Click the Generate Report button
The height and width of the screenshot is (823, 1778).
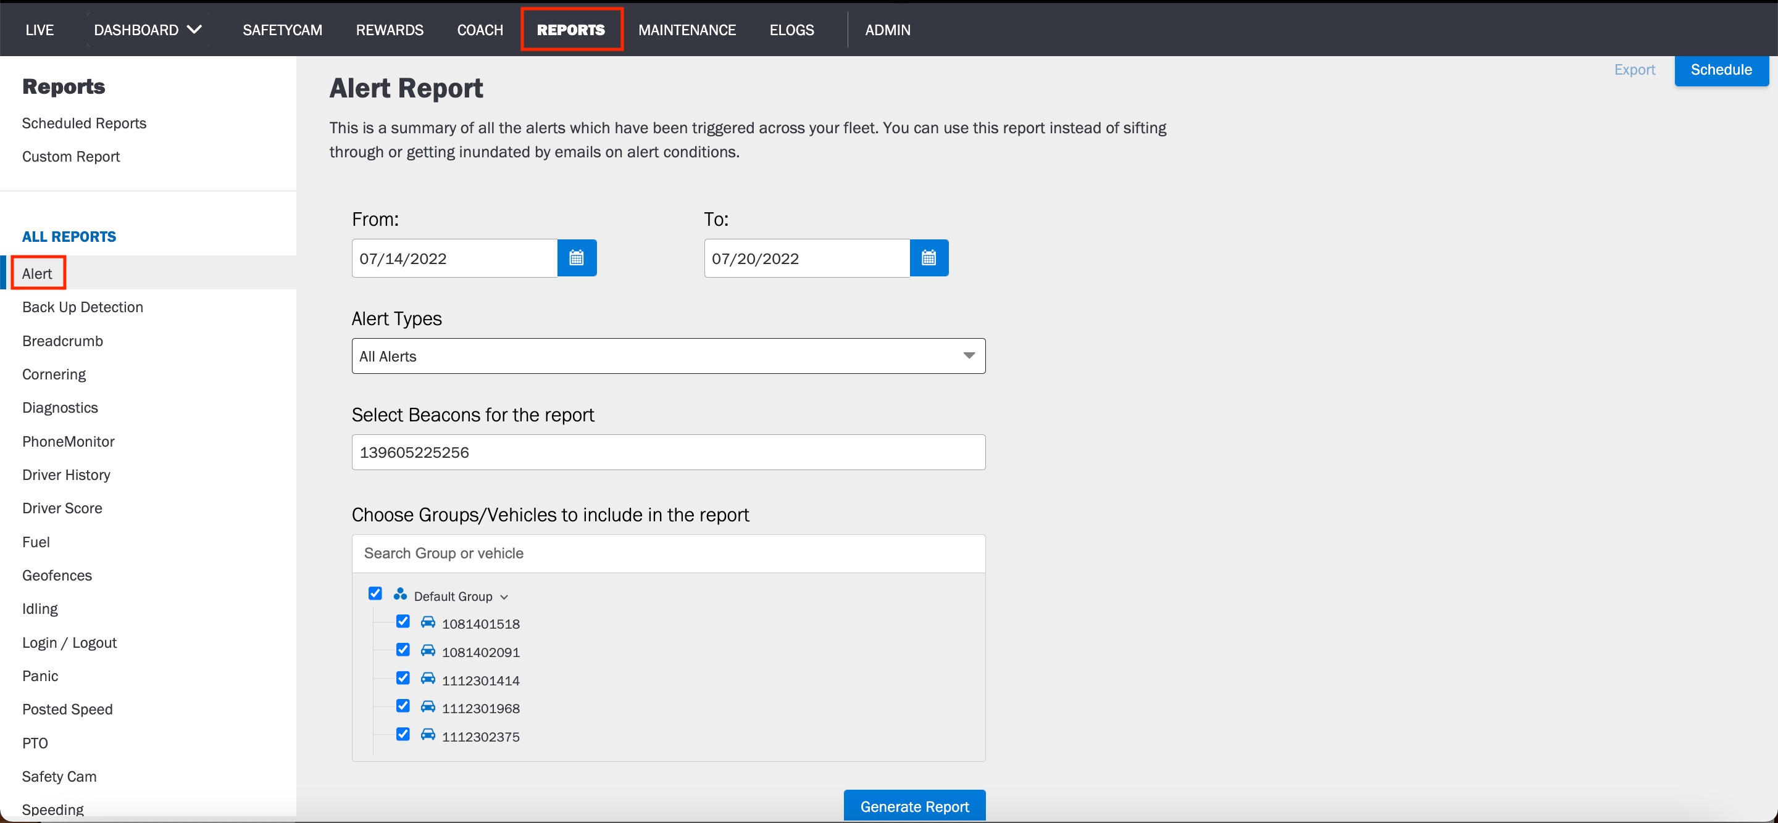pyautogui.click(x=914, y=806)
